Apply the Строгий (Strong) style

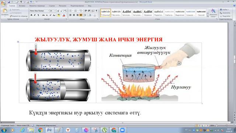pos(201,13)
